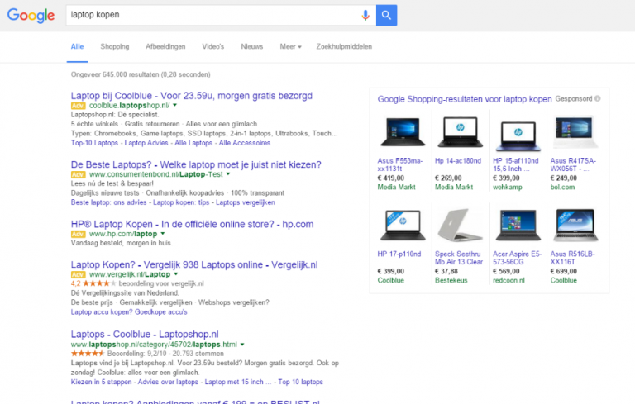Screen dimensions: 635x404
Task: Click '€ 37,88' price text
Action: pos(446,271)
